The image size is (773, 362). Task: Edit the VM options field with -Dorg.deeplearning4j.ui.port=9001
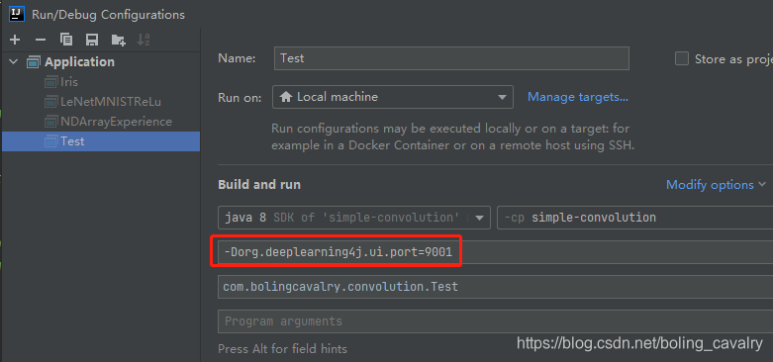click(496, 252)
